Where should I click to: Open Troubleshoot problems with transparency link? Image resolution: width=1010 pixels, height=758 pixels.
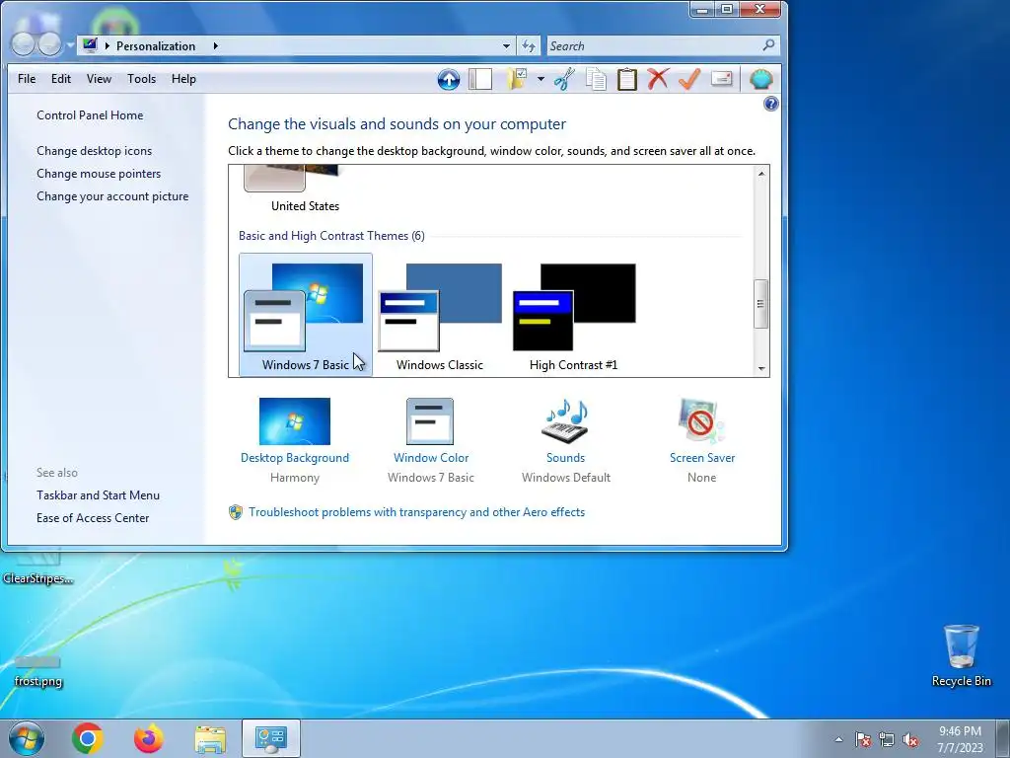point(417,512)
